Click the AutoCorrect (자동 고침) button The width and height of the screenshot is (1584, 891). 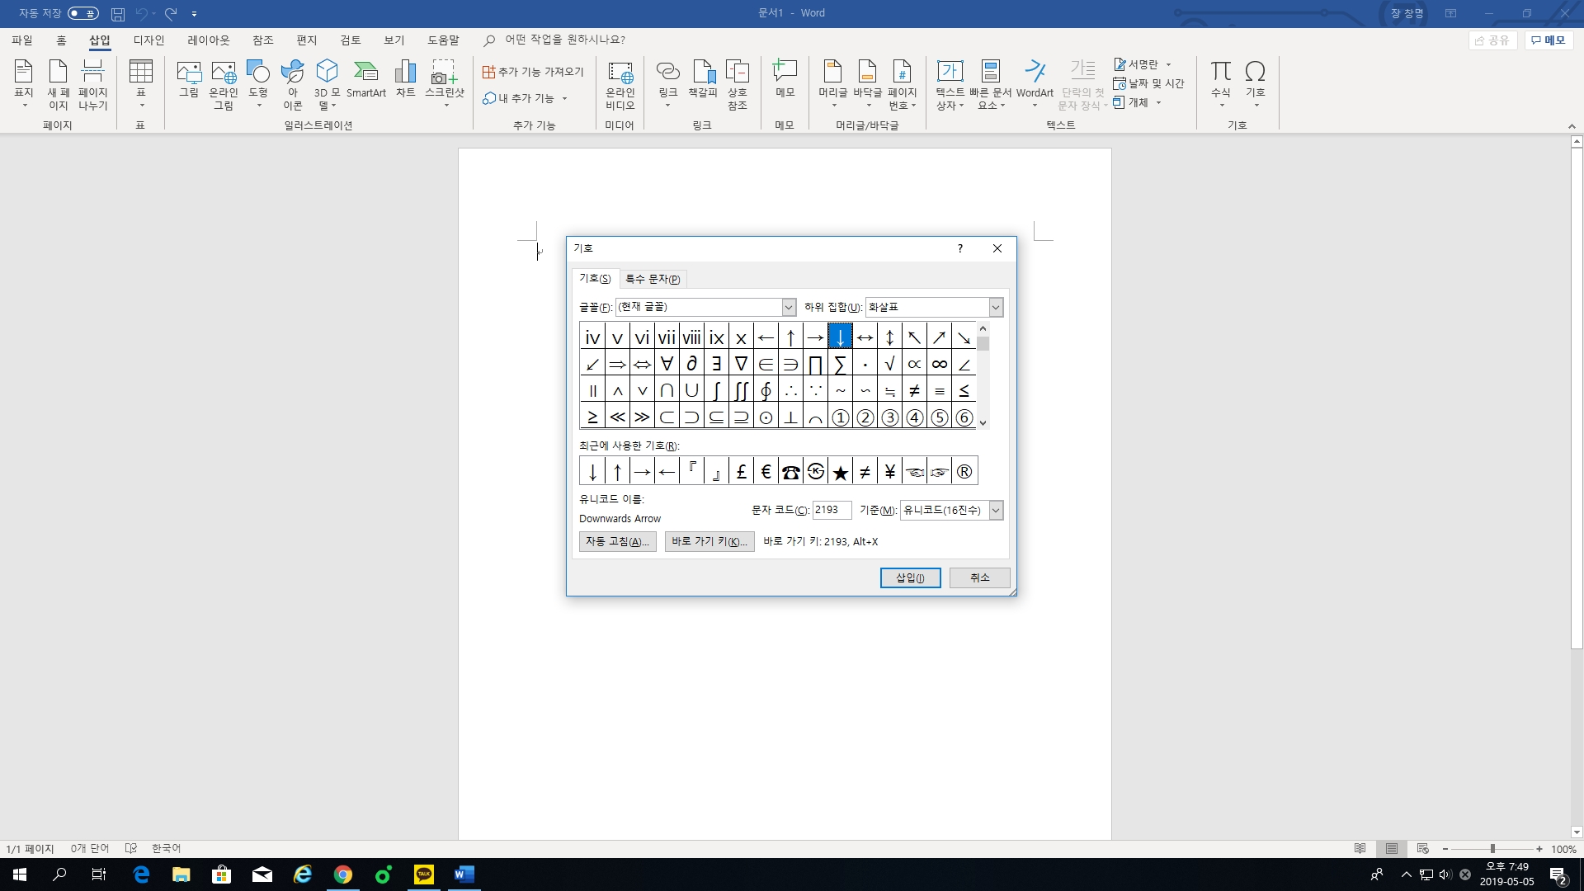tap(617, 541)
